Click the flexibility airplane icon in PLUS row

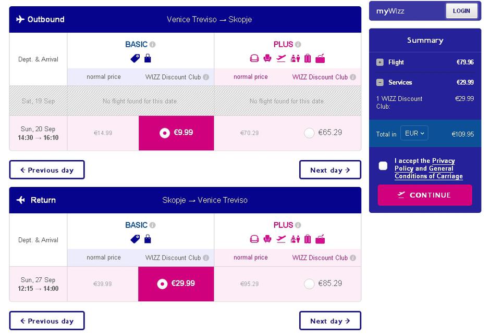pyautogui.click(x=281, y=59)
